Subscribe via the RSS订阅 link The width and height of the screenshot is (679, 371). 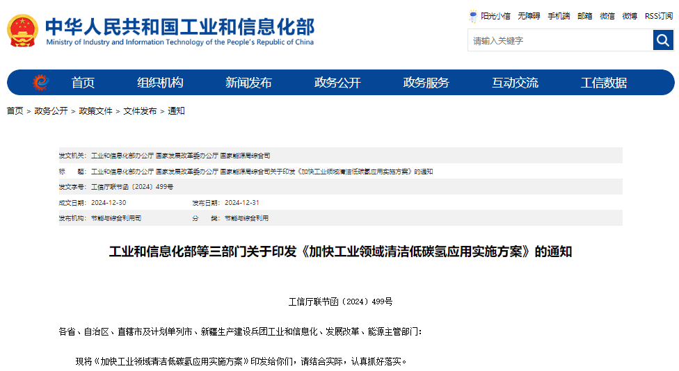click(x=659, y=16)
